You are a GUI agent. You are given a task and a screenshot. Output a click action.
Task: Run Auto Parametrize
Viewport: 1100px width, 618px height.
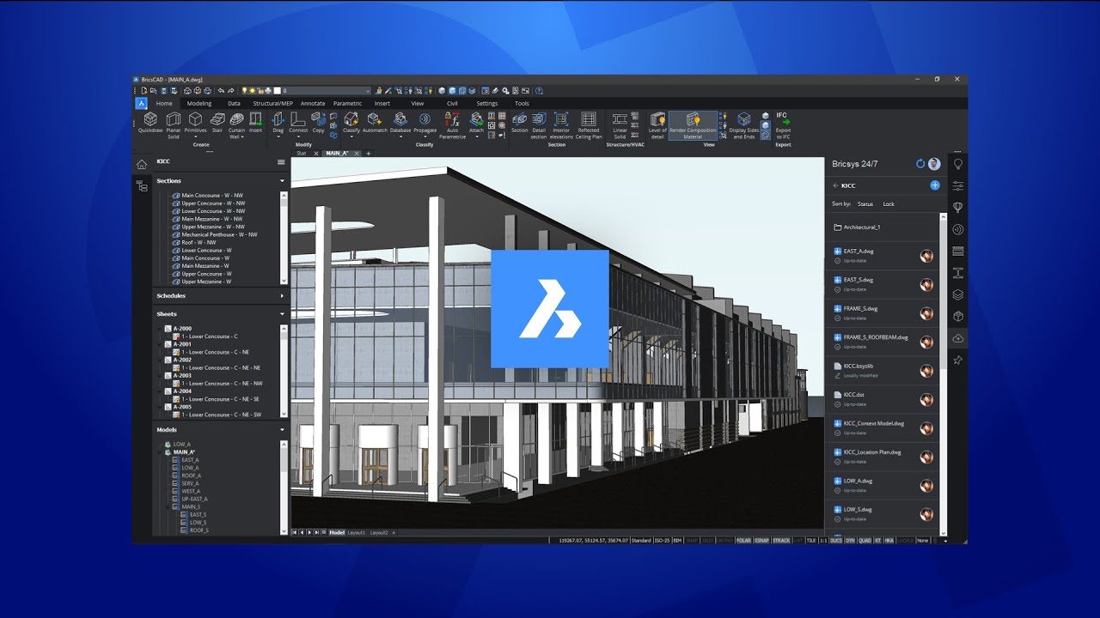coord(452,124)
